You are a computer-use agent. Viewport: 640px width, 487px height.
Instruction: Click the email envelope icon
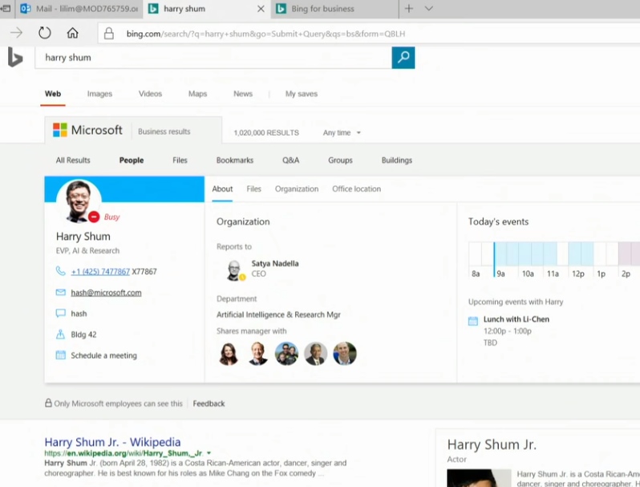(60, 292)
